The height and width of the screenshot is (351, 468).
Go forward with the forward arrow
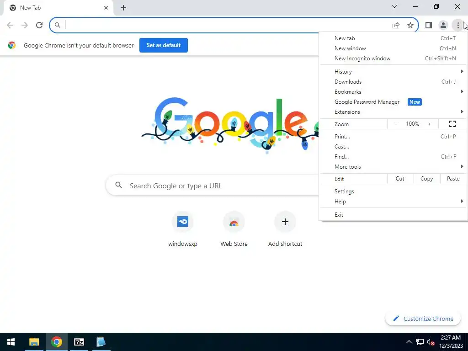coord(25,25)
